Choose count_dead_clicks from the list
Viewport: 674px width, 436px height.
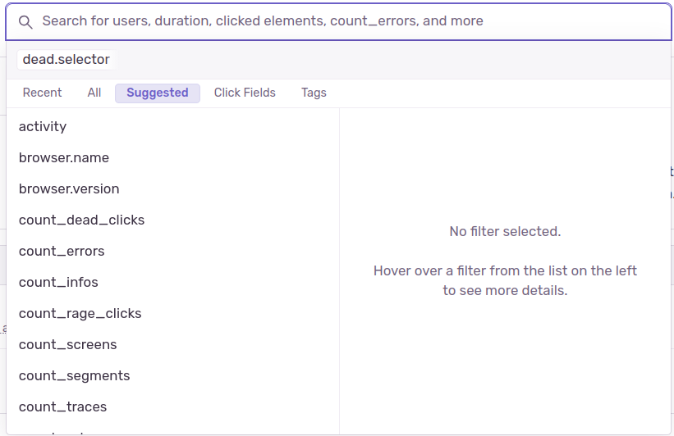(x=81, y=220)
